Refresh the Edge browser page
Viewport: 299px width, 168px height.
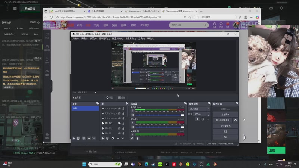51,17
